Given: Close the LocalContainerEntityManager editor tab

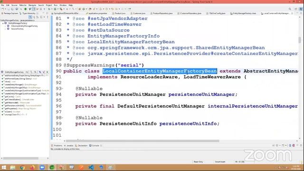Looking at the screenshot, I should point(292,13).
